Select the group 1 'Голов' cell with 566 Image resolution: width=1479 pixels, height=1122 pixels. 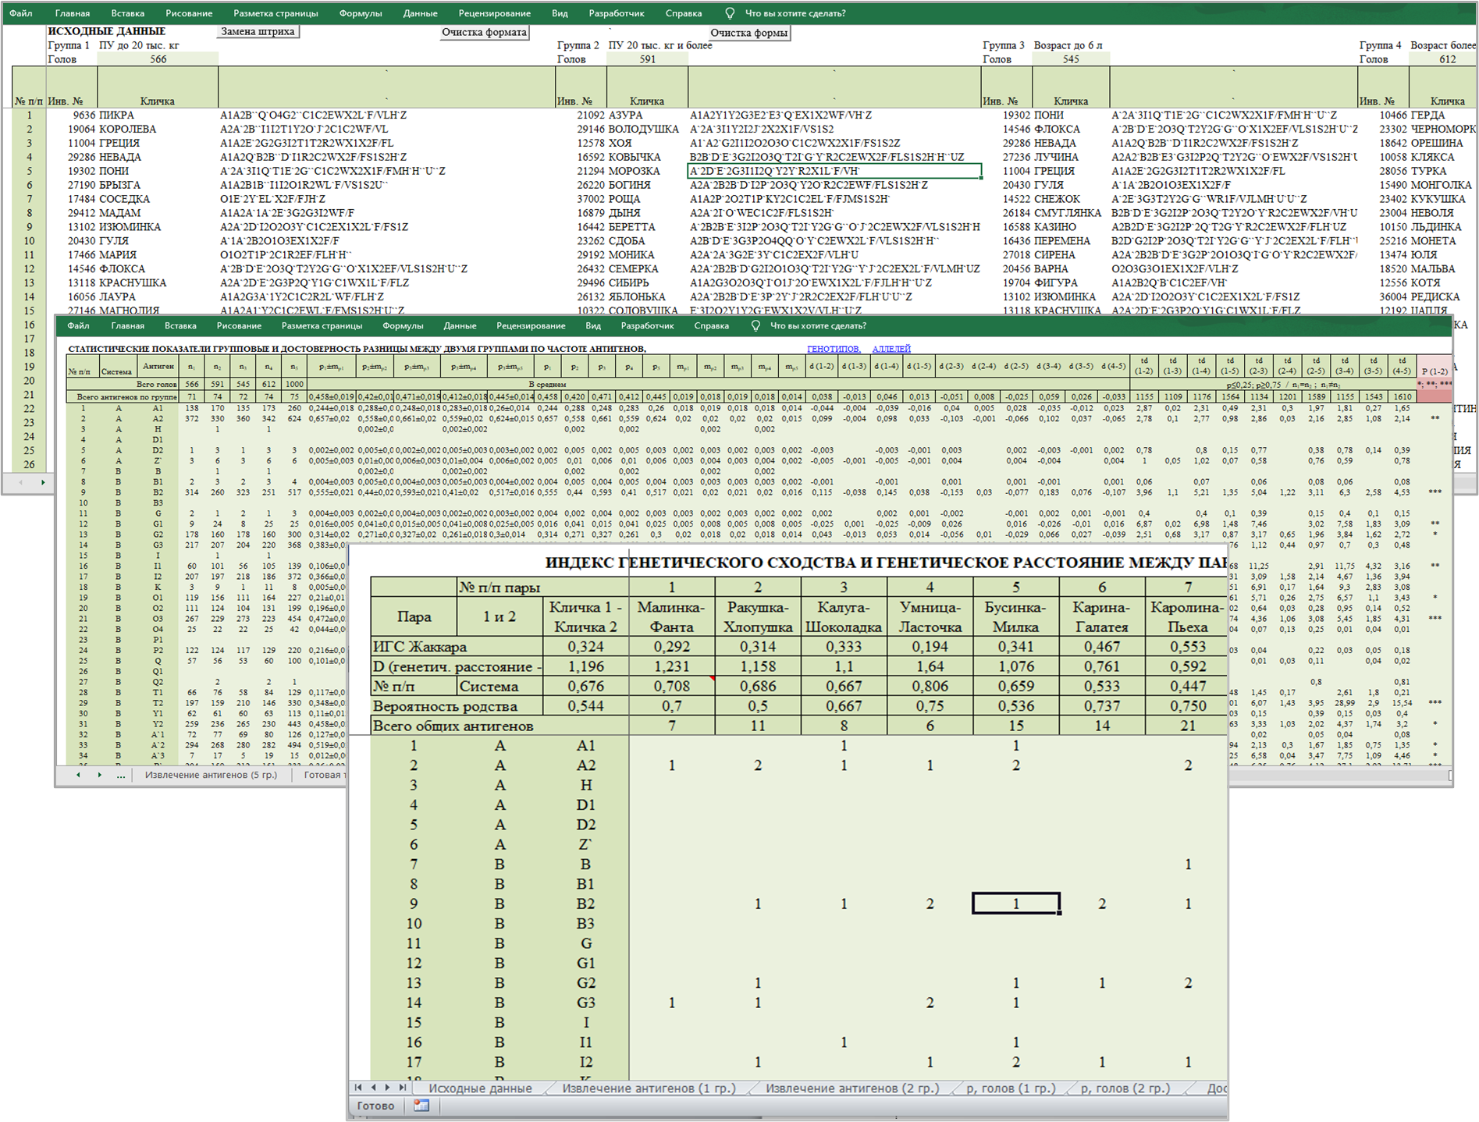click(158, 59)
